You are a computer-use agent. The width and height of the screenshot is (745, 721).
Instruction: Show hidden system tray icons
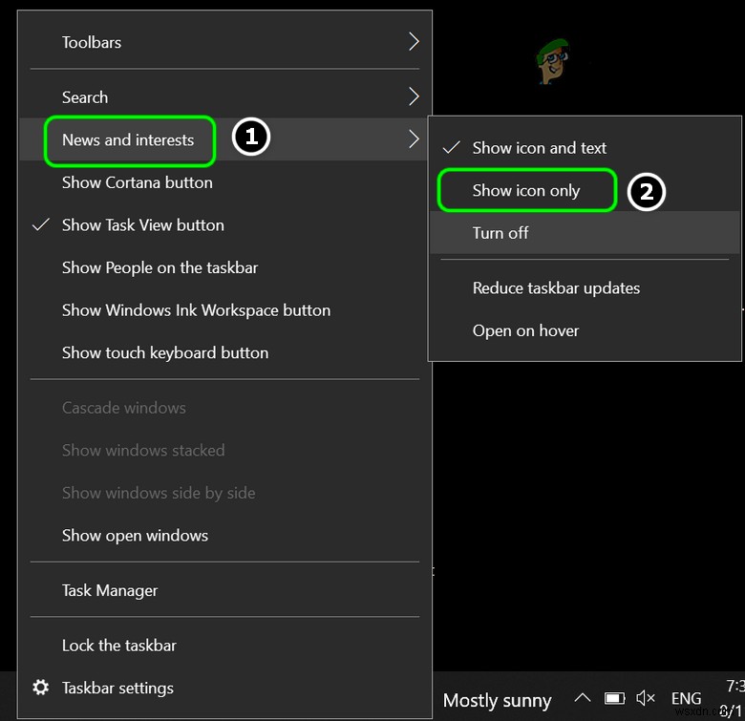(583, 699)
